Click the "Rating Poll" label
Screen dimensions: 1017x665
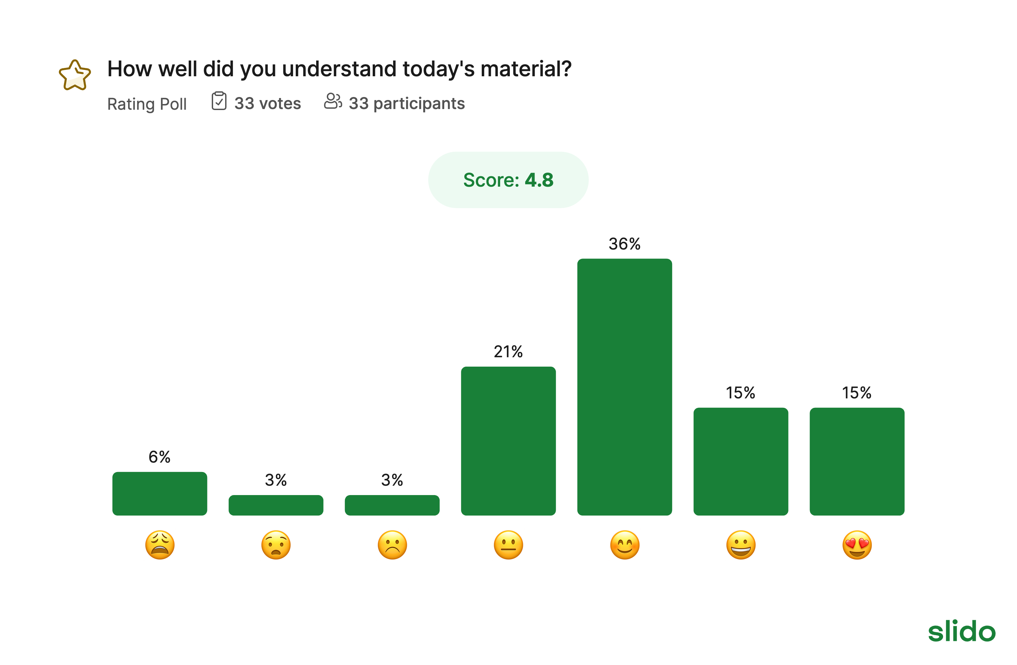[x=147, y=104]
